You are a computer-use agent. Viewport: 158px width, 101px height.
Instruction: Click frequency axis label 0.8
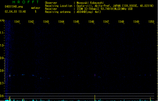[2, 71]
